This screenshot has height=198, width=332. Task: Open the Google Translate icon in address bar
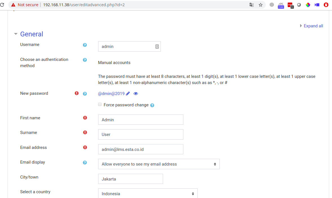click(x=251, y=5)
